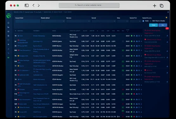Open the document report icon in sidebar

point(9,36)
